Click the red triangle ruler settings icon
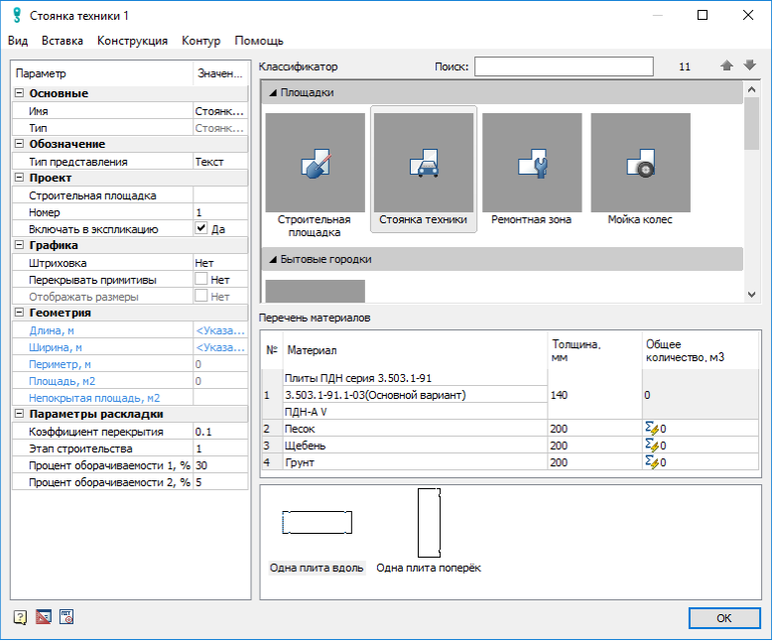The width and height of the screenshot is (773, 641). 44,617
